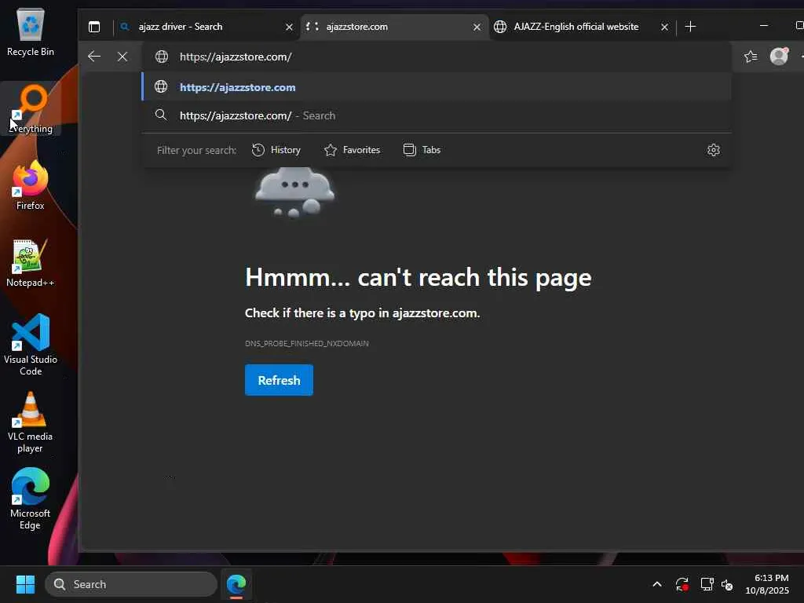Close the ajazzstore.com tab
Screen dimensions: 804x603
(x=477, y=27)
